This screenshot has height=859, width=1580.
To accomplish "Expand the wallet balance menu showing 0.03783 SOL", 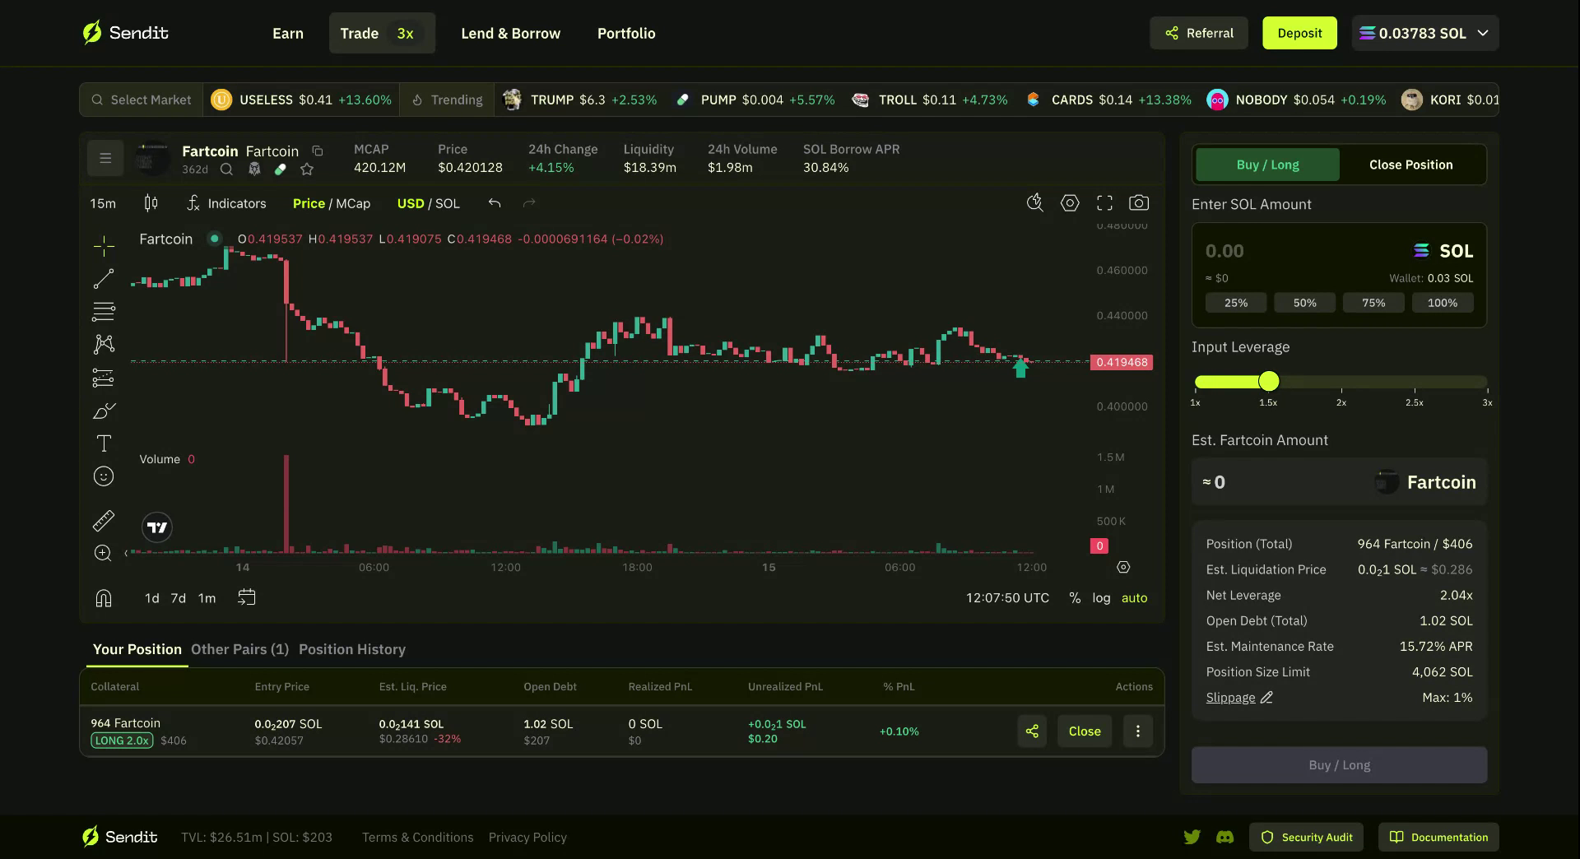I will coord(1424,33).
